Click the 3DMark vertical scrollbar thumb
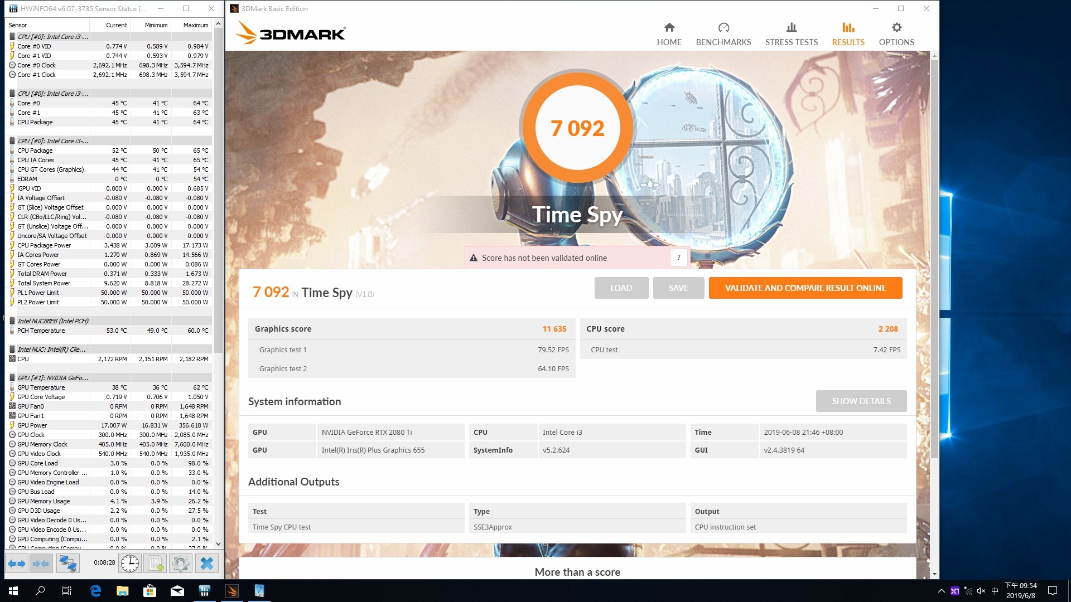 pyautogui.click(x=934, y=259)
